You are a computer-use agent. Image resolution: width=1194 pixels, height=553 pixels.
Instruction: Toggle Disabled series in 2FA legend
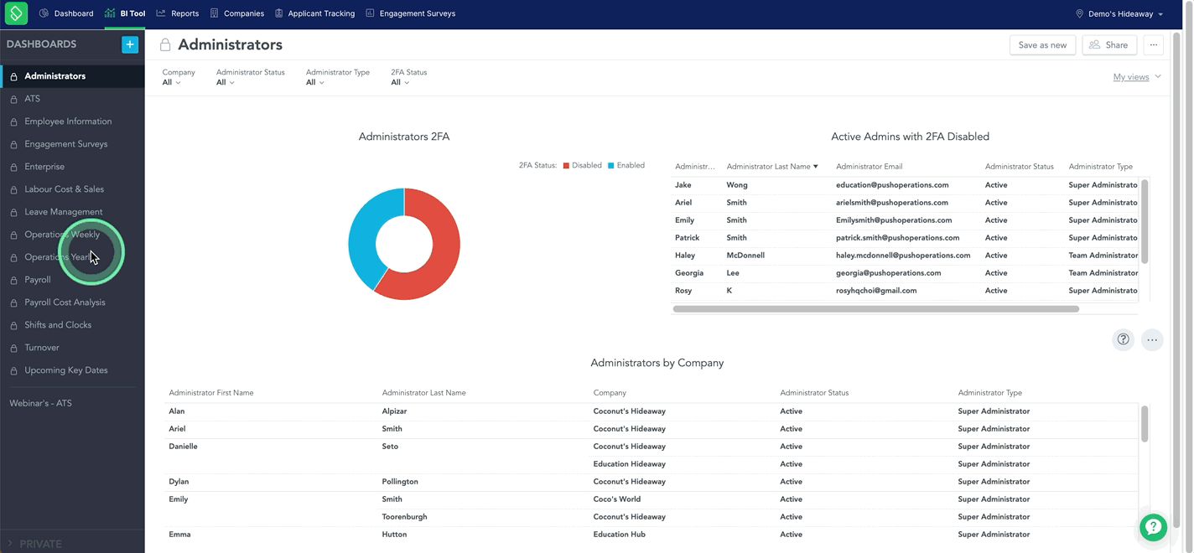[583, 166]
